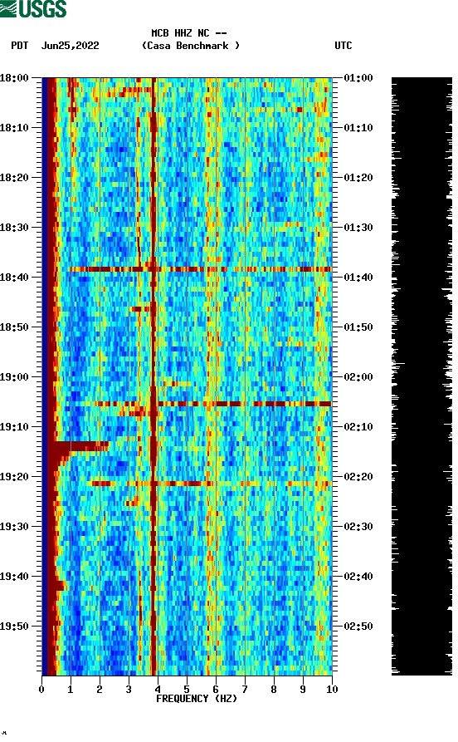
Task: Click the date 'Jun25,2022'
Action: click(x=70, y=46)
